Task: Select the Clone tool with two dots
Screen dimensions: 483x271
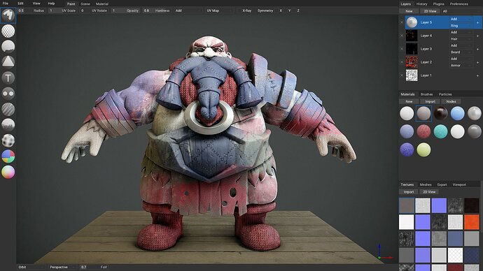Action: [8, 93]
